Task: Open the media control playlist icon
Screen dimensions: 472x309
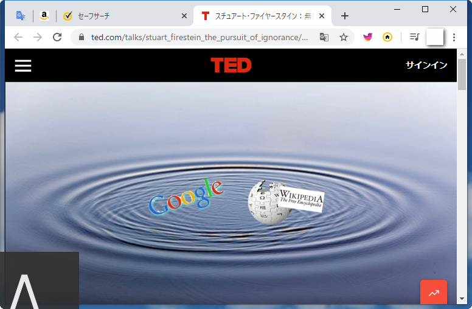Action: 414,37
